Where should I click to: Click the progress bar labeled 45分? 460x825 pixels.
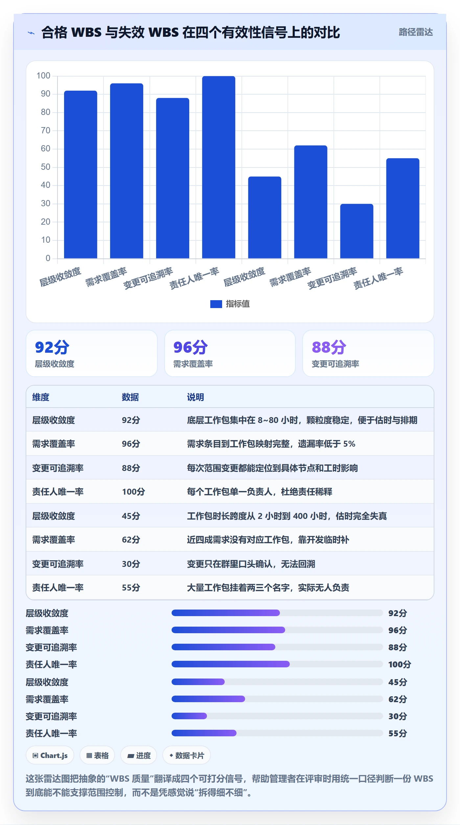[277, 682]
